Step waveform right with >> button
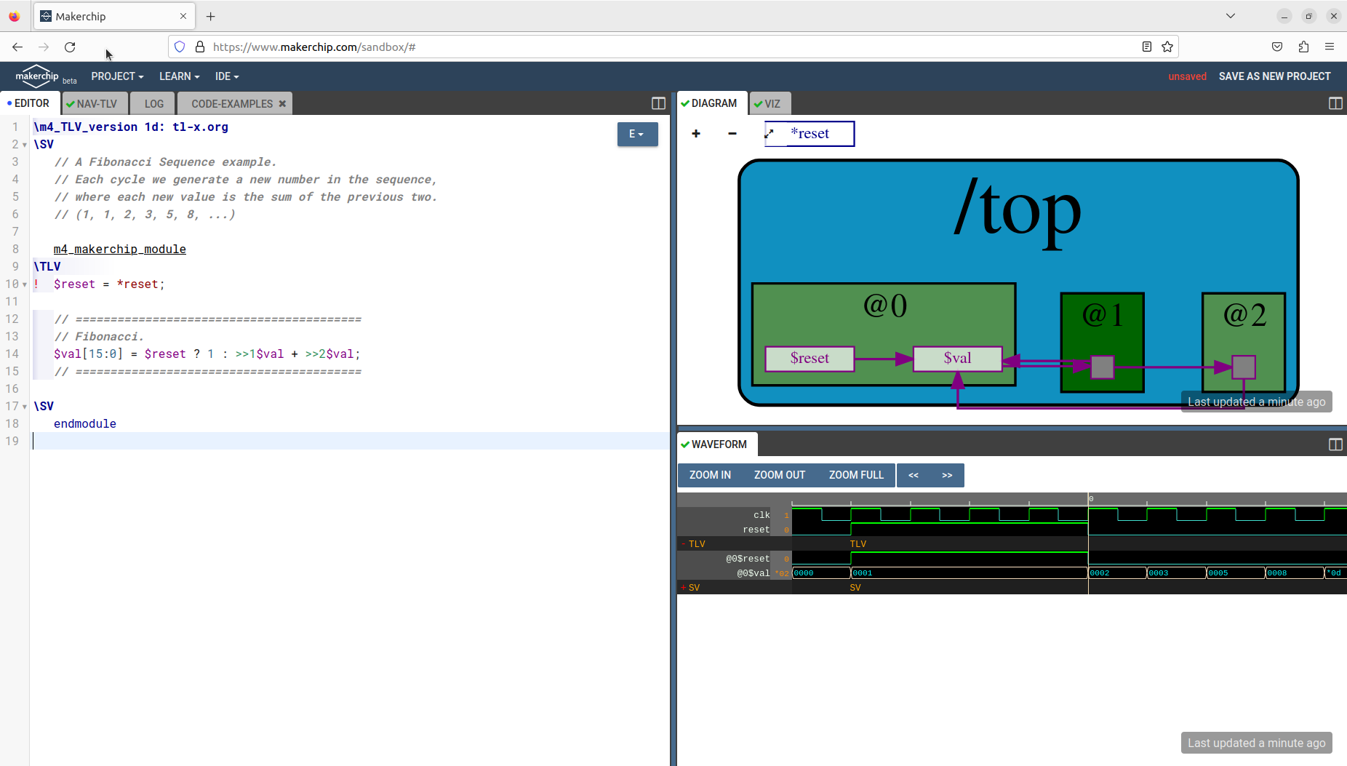Image resolution: width=1347 pixels, height=766 pixels. tap(947, 475)
